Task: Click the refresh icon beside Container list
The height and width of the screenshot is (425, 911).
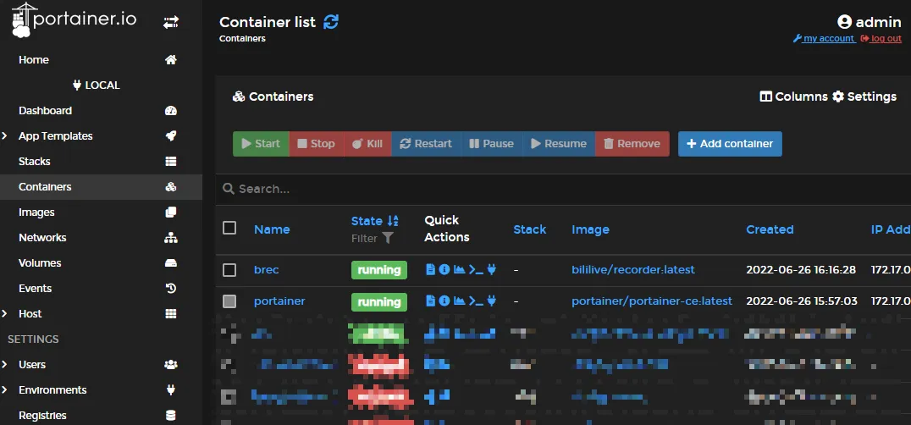Action: pyautogui.click(x=331, y=22)
